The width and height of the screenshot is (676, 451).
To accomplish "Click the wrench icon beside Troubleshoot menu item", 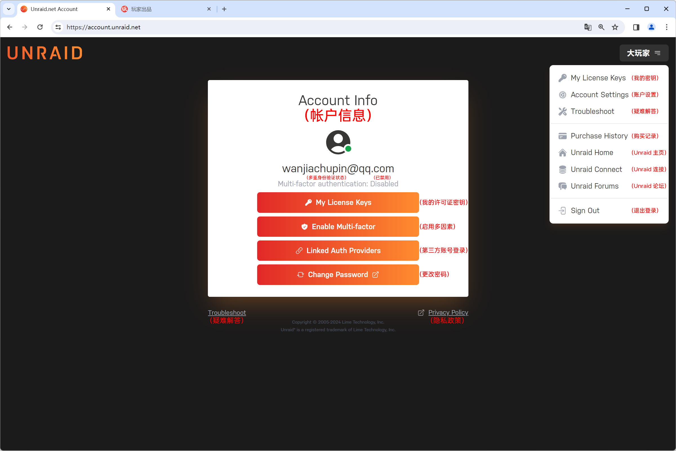I will pyautogui.click(x=562, y=111).
